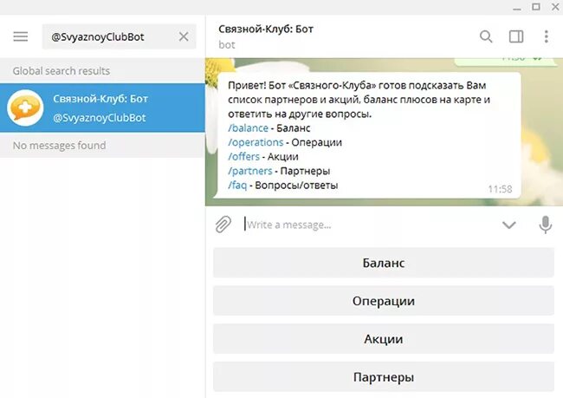The height and width of the screenshot is (398, 563).
Task: Toggle the right info side panel
Action: coord(516,36)
